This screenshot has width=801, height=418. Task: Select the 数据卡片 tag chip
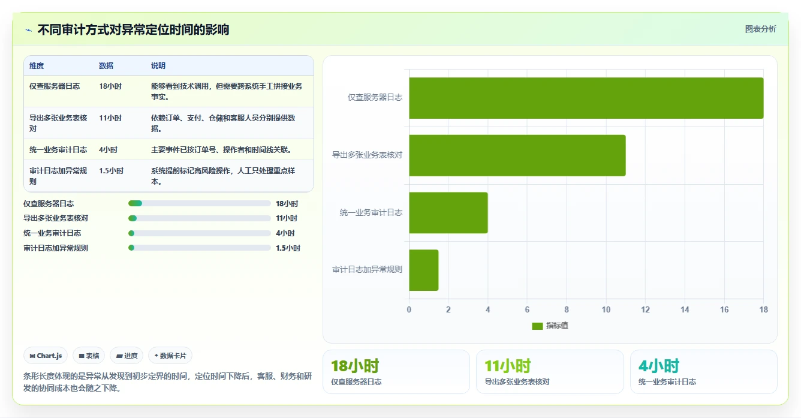pos(170,356)
